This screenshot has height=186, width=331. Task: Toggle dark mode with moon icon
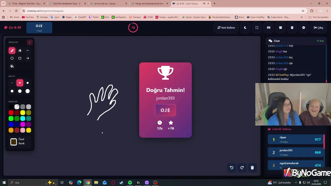[x=245, y=28]
